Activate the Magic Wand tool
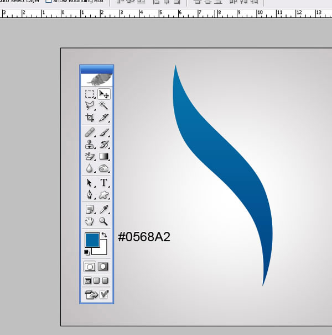 pos(103,105)
